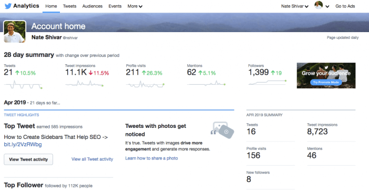Expand the Nate Shivar account dropdown
The width and height of the screenshot is (369, 190).
(295, 6)
